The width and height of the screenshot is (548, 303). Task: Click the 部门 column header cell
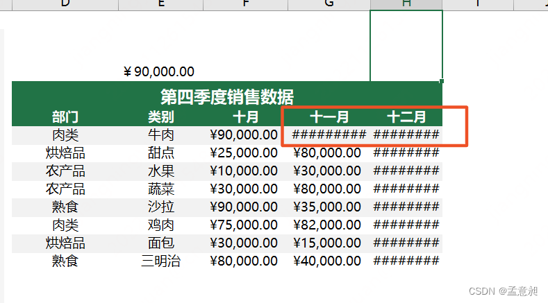pyautogui.click(x=65, y=117)
